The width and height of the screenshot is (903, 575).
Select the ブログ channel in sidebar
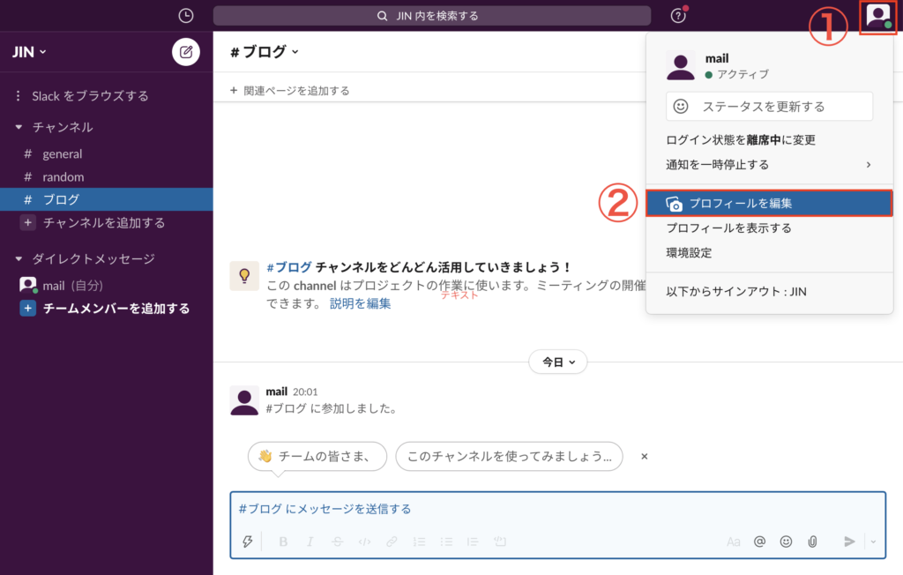pos(107,199)
